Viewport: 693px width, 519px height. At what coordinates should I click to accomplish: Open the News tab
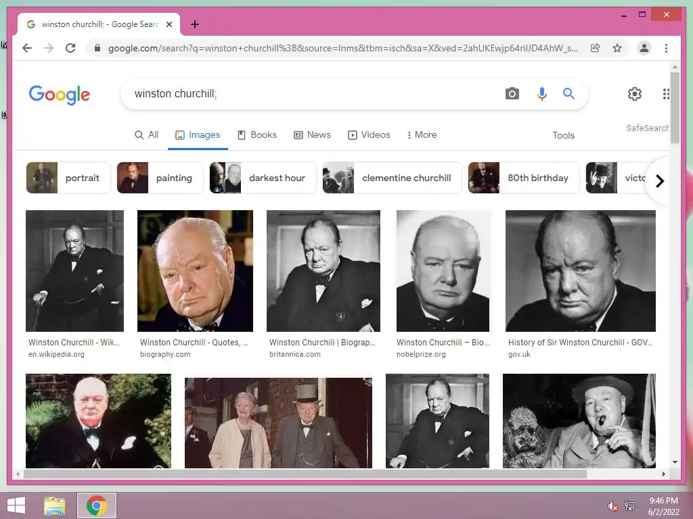(x=313, y=134)
